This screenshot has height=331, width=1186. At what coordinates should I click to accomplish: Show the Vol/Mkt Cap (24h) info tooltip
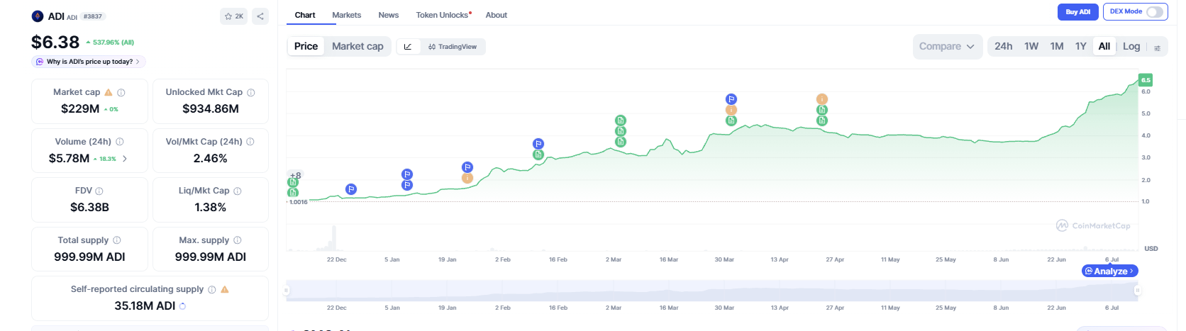click(x=250, y=142)
